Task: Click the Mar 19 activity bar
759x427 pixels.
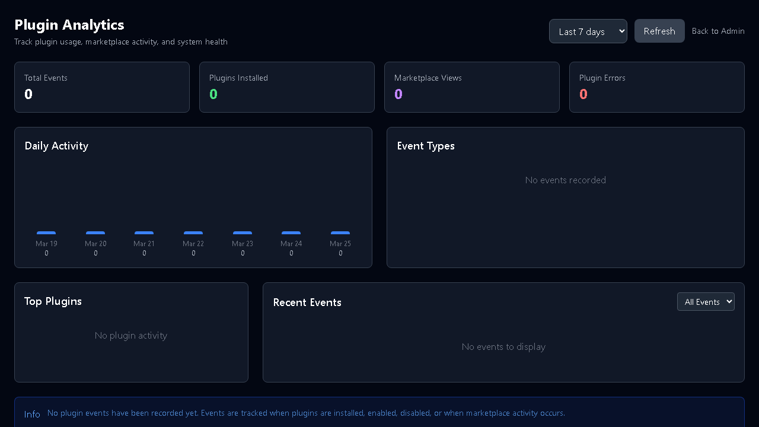Action: coord(46,232)
